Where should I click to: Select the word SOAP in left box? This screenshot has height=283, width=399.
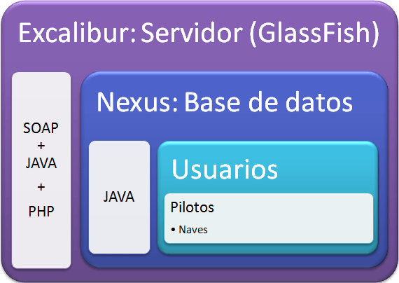[41, 128]
